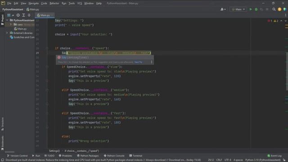Open the Main run configuration dropdown
The width and height of the screenshot is (288, 162).
point(238,9)
